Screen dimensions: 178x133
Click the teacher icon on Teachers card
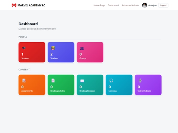(53, 48)
